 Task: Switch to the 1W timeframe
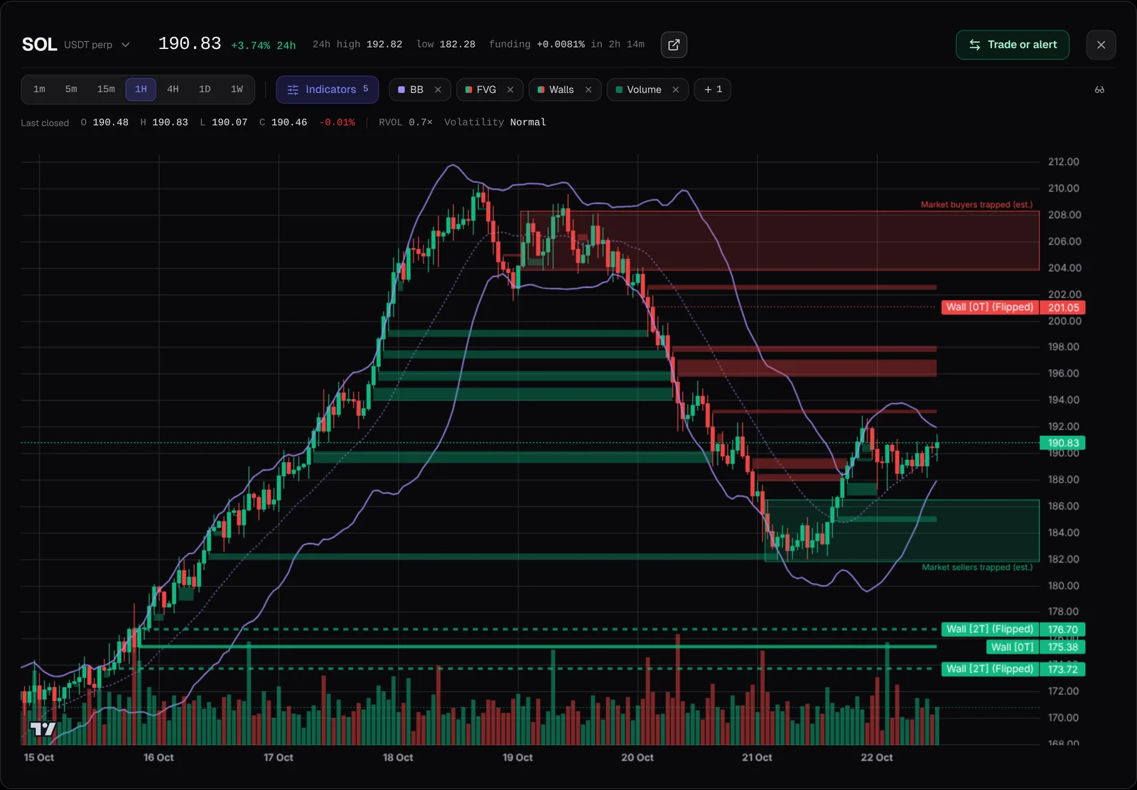tap(237, 89)
